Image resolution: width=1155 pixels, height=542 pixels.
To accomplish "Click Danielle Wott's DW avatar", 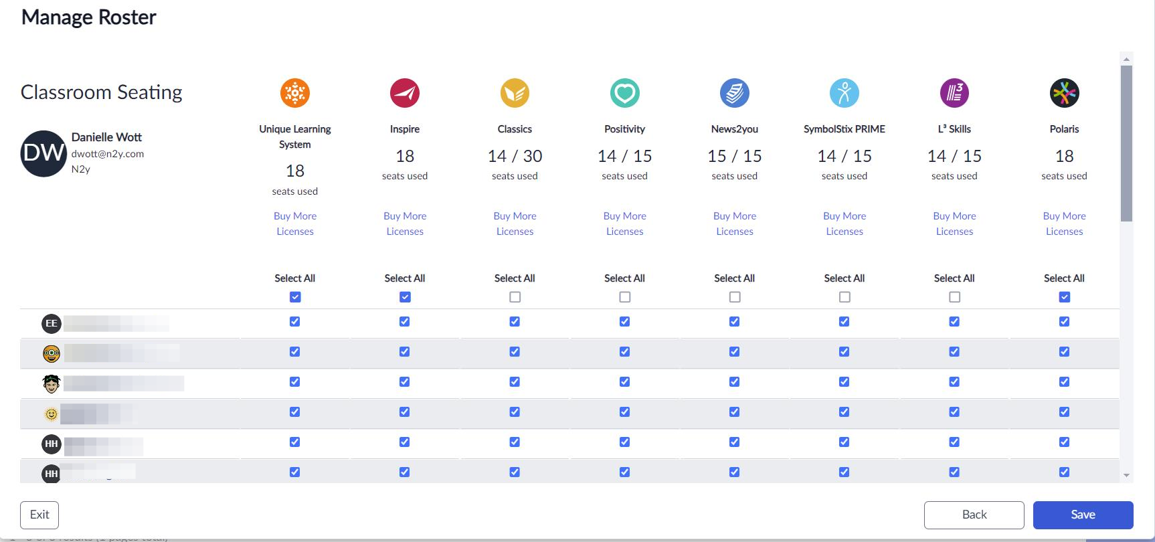I will pyautogui.click(x=43, y=153).
